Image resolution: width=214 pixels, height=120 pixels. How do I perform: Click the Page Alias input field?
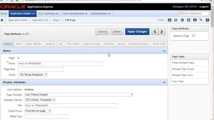(x=41, y=69)
